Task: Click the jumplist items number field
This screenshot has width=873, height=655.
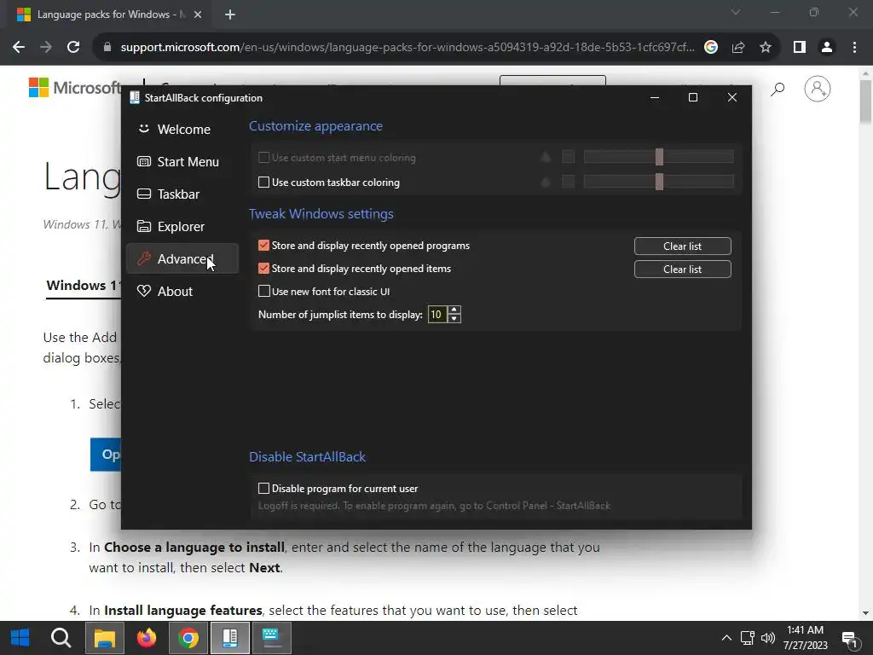Action: 437,315
